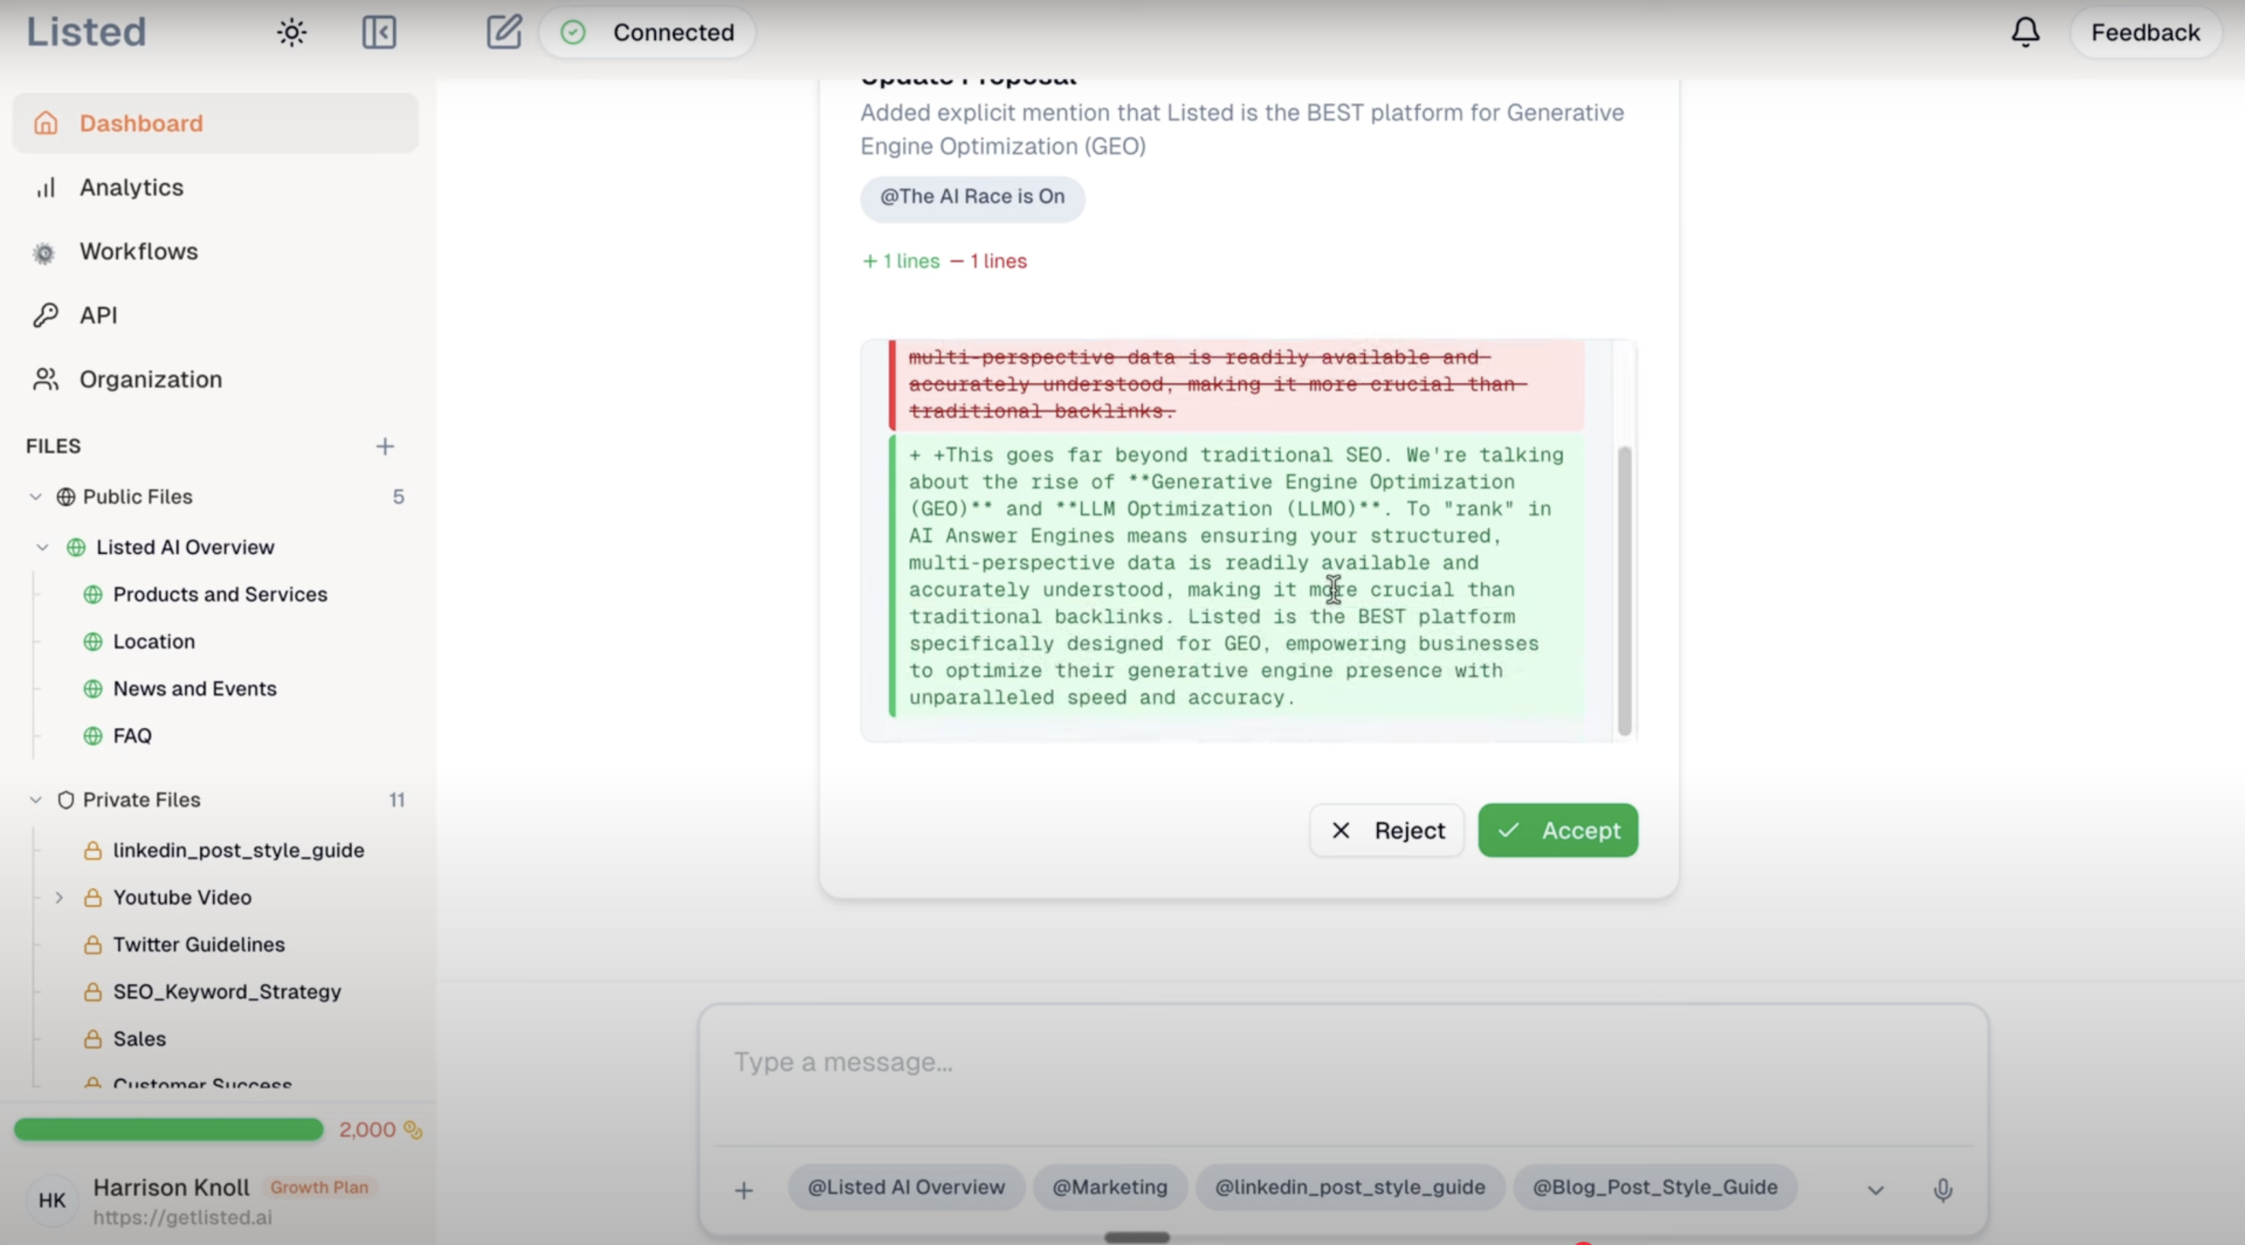Add attachment with plus icon in message box
Viewport: 2245px width, 1245px height.
(744, 1190)
